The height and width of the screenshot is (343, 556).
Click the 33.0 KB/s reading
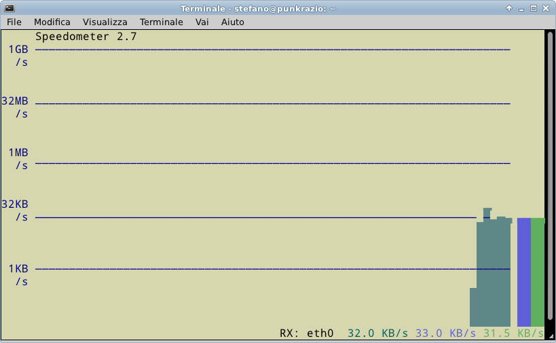[445, 333]
